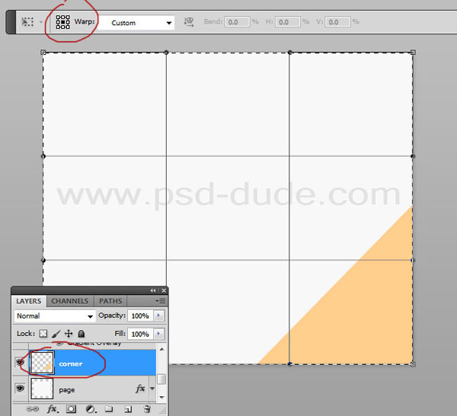The image size is (457, 416).
Task: Toggle lock transparent pixels
Action: click(x=43, y=334)
